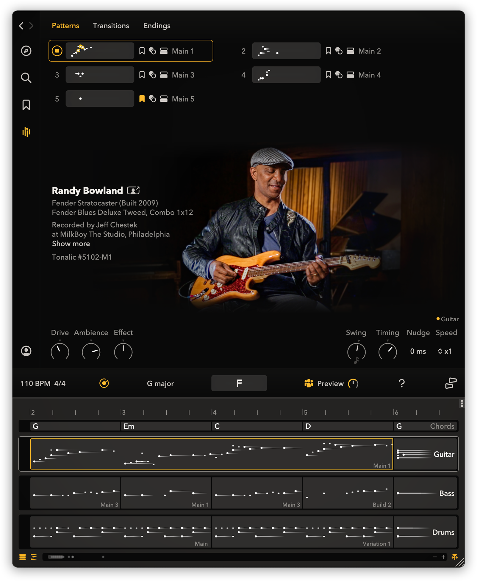477x581 pixels.
Task: Stop playback of Main 1 pattern
Action: coord(57,51)
